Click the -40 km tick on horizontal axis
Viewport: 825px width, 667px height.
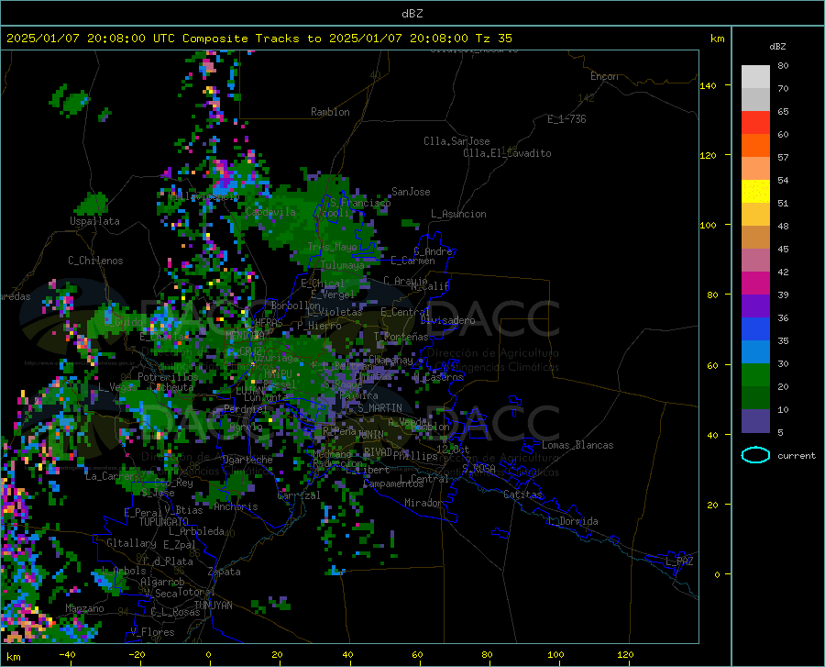pyautogui.click(x=67, y=655)
